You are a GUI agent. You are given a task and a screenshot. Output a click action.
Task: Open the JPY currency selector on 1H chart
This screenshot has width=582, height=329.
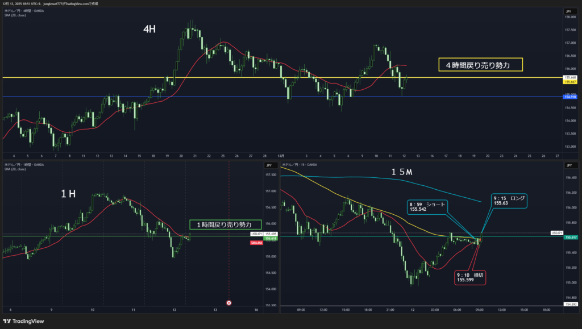coord(267,165)
